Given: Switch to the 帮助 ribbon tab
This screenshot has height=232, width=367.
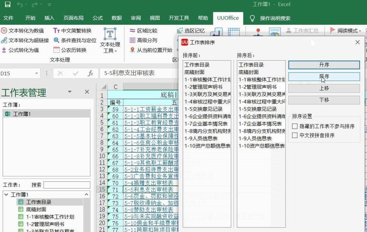Looking at the screenshot, I should (x=203, y=18).
